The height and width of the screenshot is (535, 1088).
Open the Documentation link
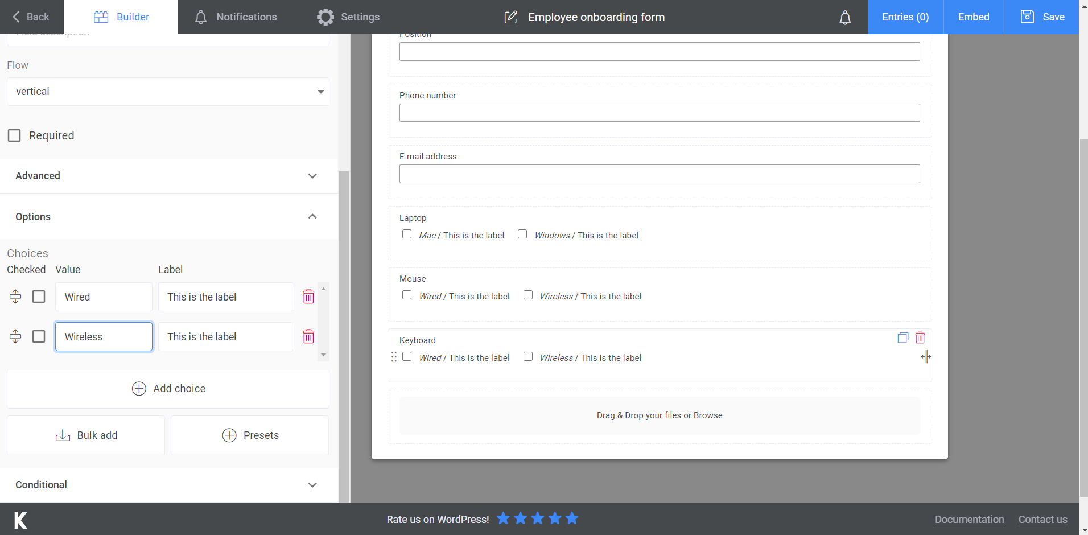(x=969, y=519)
